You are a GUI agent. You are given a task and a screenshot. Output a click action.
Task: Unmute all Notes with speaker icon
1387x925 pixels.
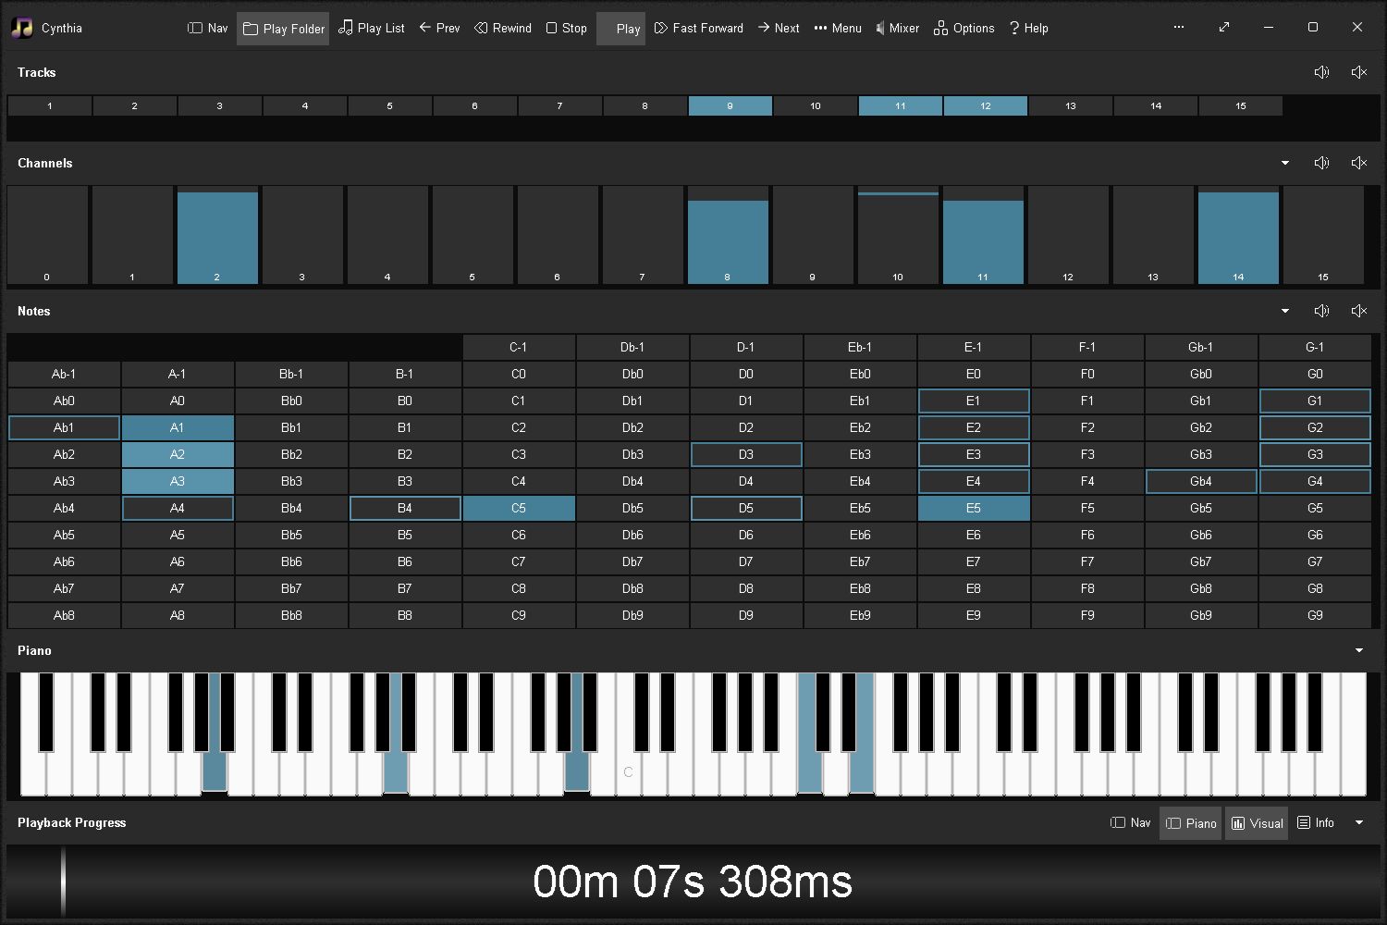click(1322, 311)
